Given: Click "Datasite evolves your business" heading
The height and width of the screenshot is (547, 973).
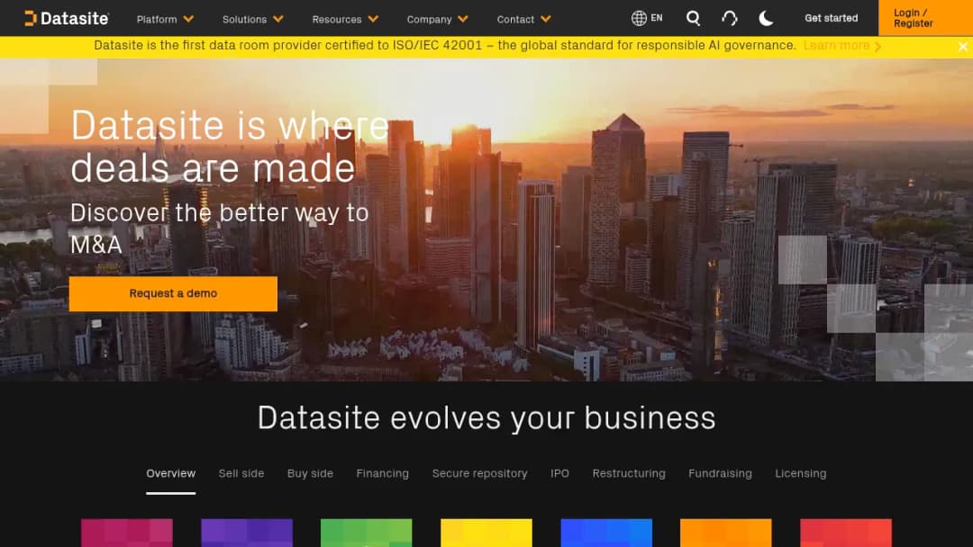Looking at the screenshot, I should click(486, 418).
